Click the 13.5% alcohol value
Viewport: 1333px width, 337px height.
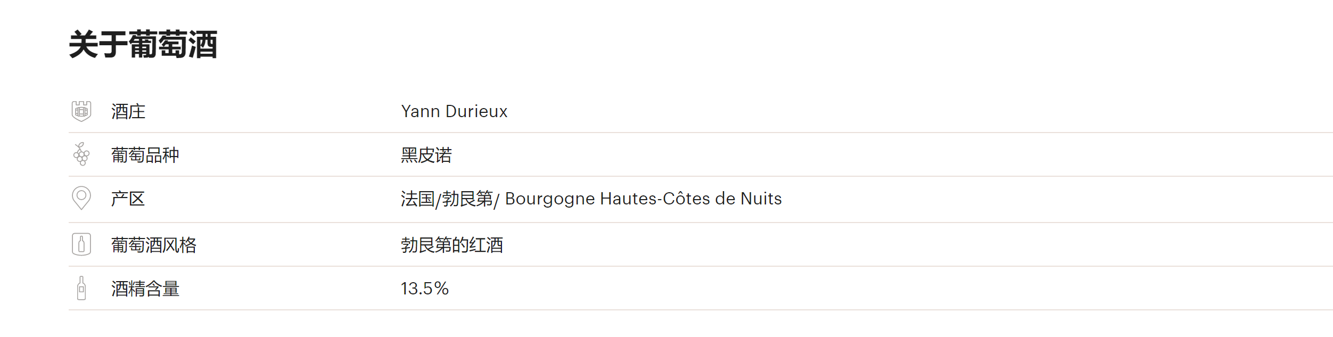coord(424,289)
